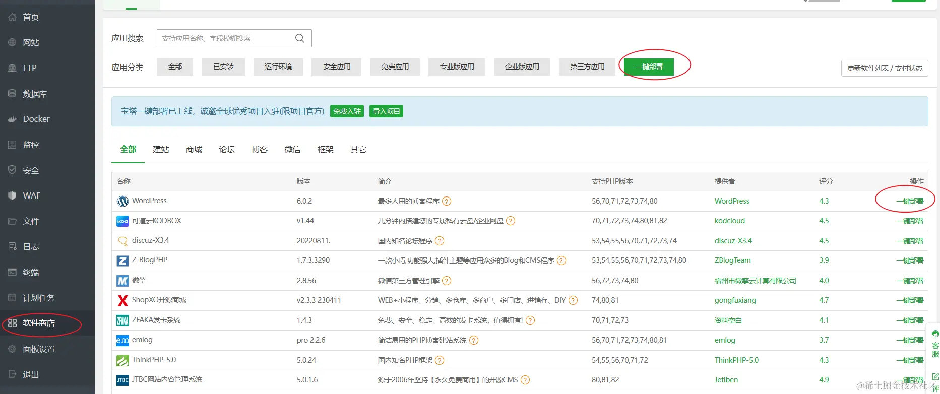940x394 pixels.
Task: Select the 运行环境 category filter
Action: pyautogui.click(x=278, y=67)
